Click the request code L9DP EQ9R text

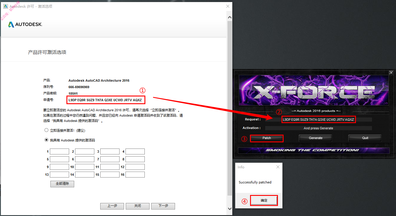pyautogui.click(x=105, y=100)
